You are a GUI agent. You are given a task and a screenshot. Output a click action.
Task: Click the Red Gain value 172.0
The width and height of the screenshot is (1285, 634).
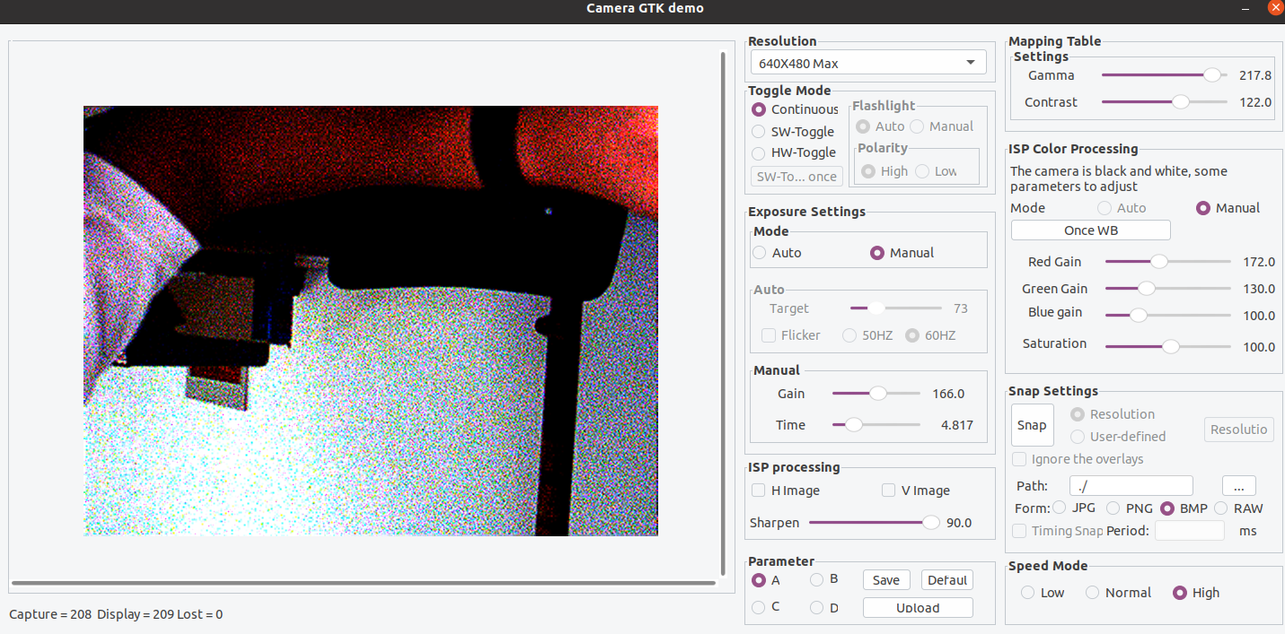(1259, 262)
